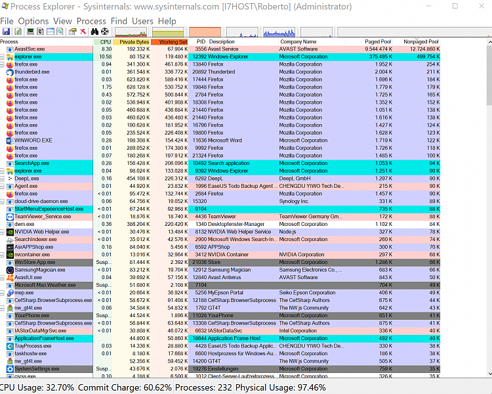492x394 pixels.
Task: Collapse the DeepL.exe tree node
Action: tap(2, 179)
